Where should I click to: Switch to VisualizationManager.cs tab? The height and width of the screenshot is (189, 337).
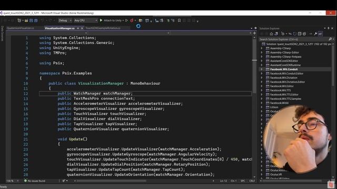pyautogui.click(x=60, y=28)
